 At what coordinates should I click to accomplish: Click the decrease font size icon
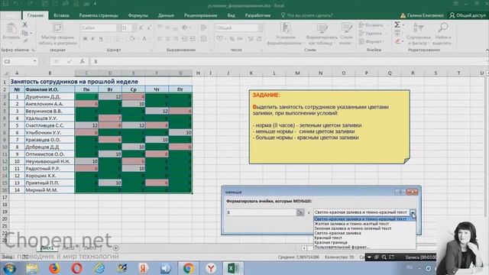click(x=149, y=27)
